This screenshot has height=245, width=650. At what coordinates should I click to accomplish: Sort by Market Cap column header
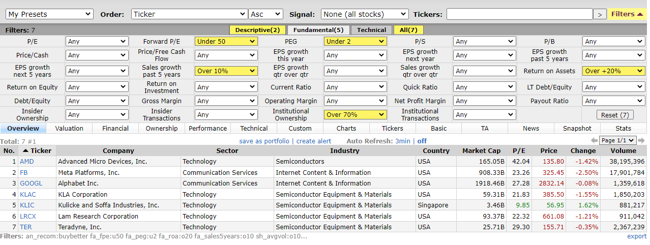[482, 151]
